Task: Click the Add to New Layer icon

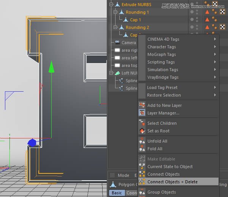Action: (x=142, y=105)
